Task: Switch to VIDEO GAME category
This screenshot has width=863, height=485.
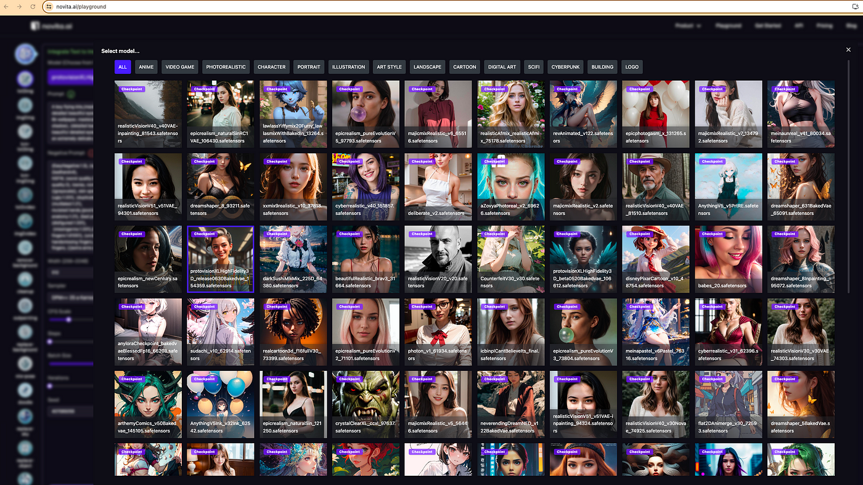Action: pos(180,67)
